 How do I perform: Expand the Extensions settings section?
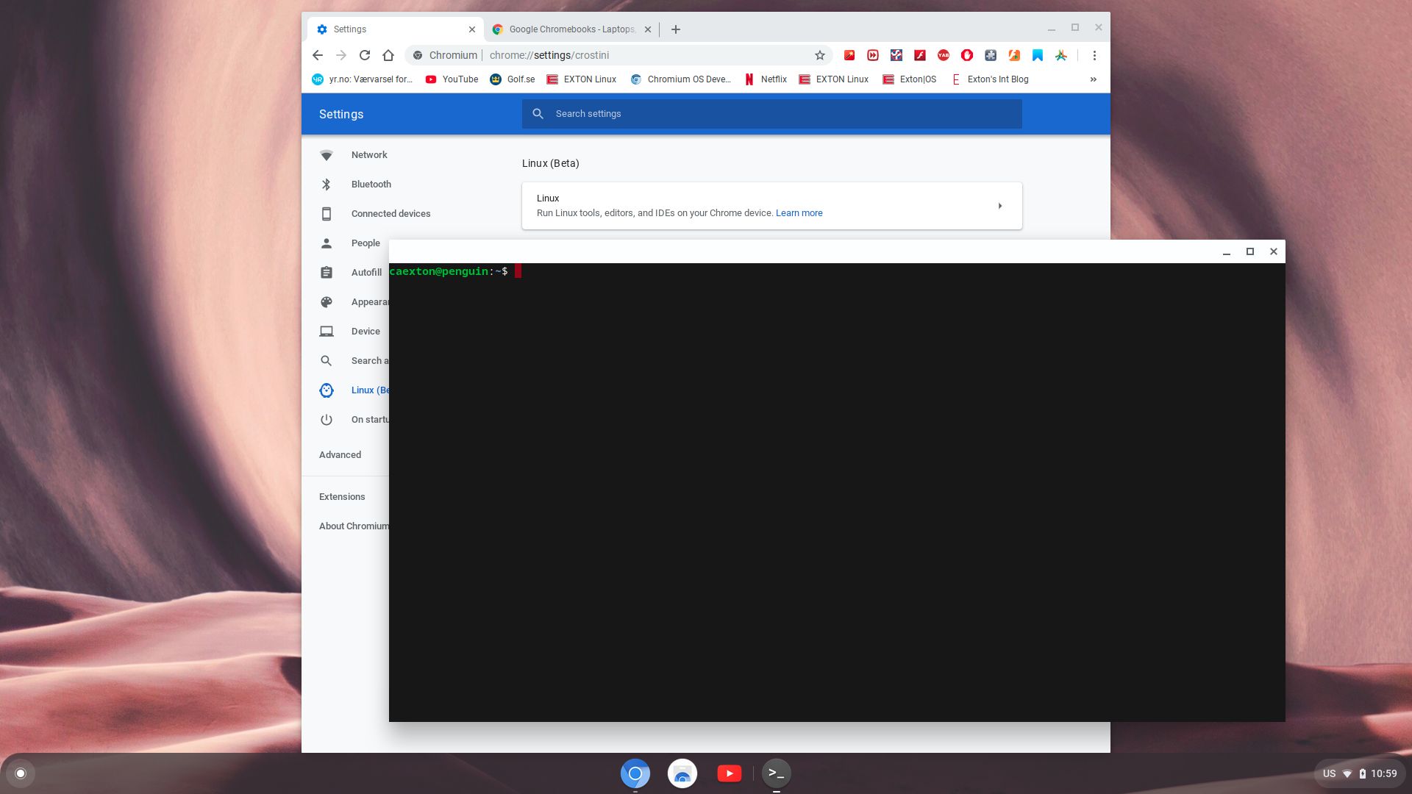[x=341, y=496]
